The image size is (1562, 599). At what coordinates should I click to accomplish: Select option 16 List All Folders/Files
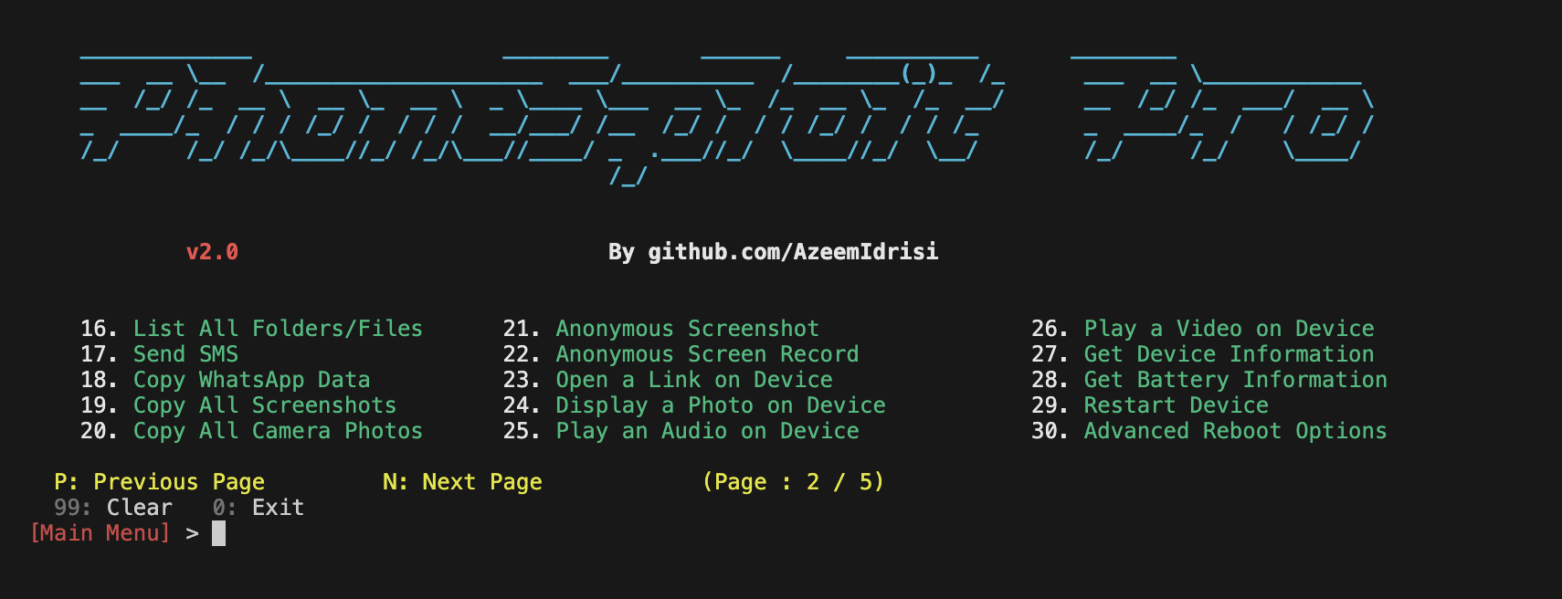click(251, 329)
